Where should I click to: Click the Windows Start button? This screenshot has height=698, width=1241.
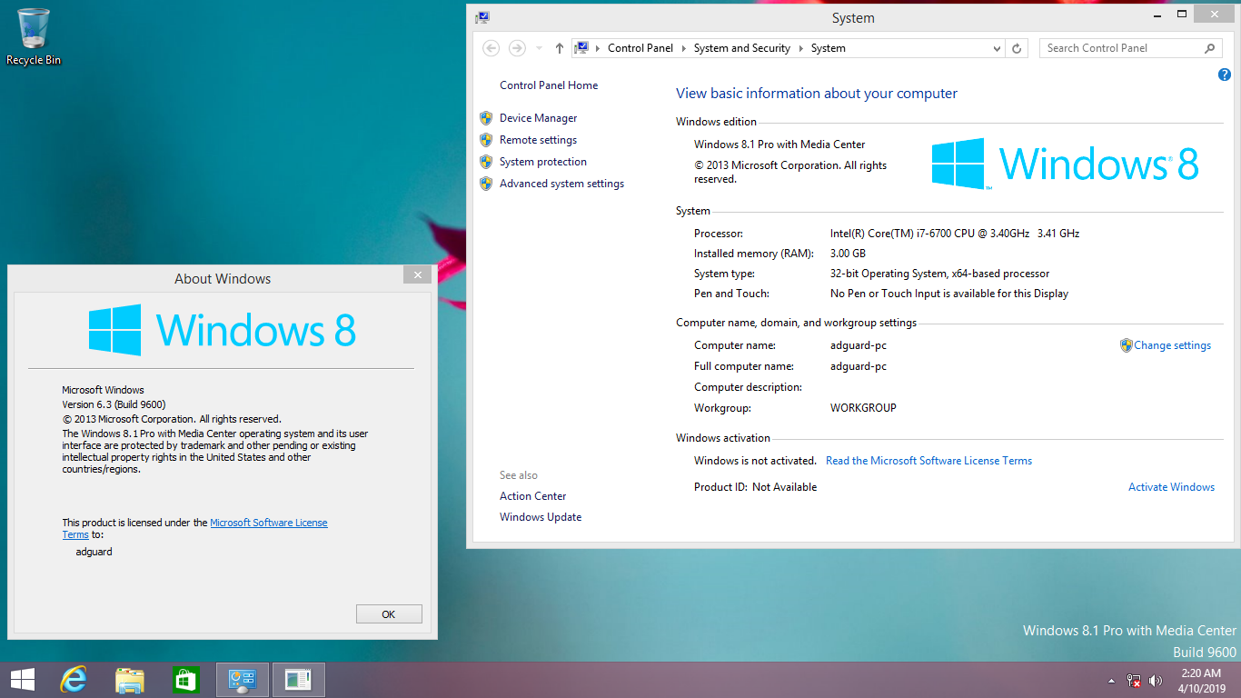tap(23, 679)
